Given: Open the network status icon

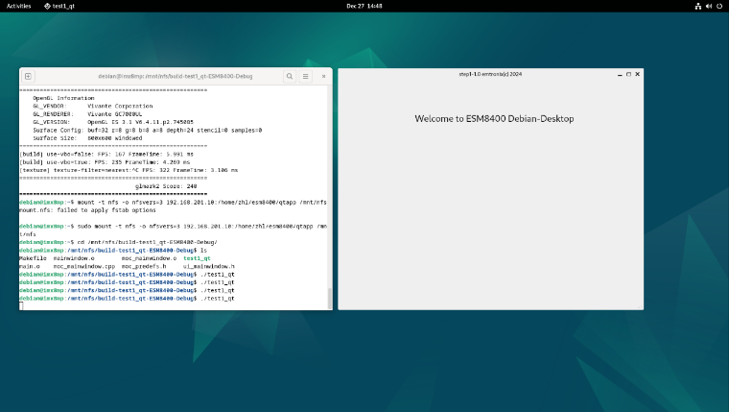Looking at the screenshot, I should click(698, 6).
